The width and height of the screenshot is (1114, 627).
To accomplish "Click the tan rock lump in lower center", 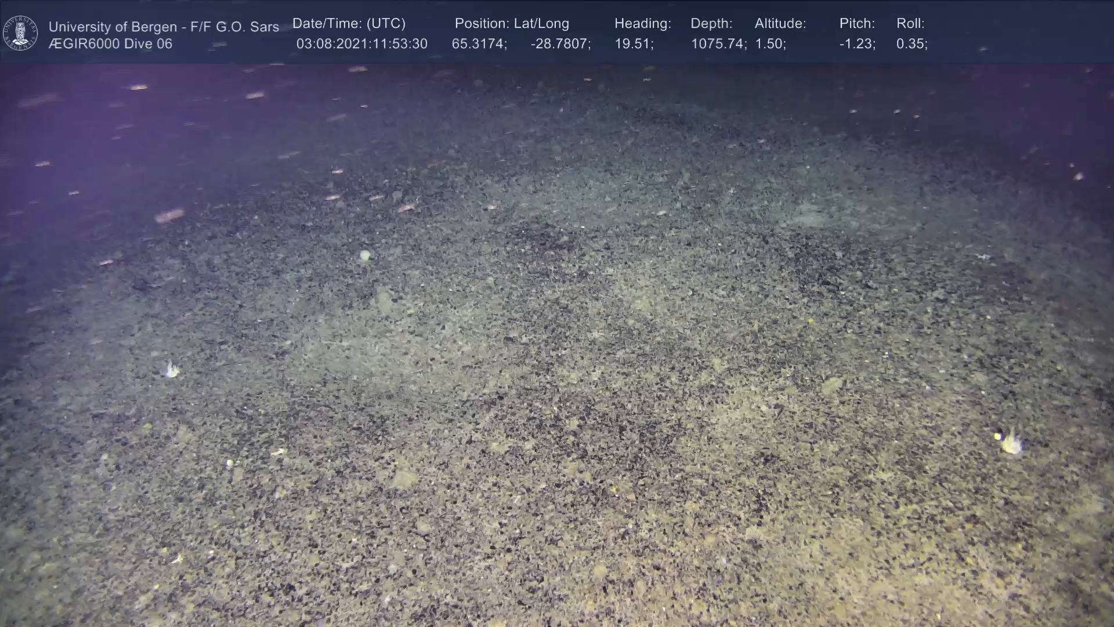I will pos(404,478).
